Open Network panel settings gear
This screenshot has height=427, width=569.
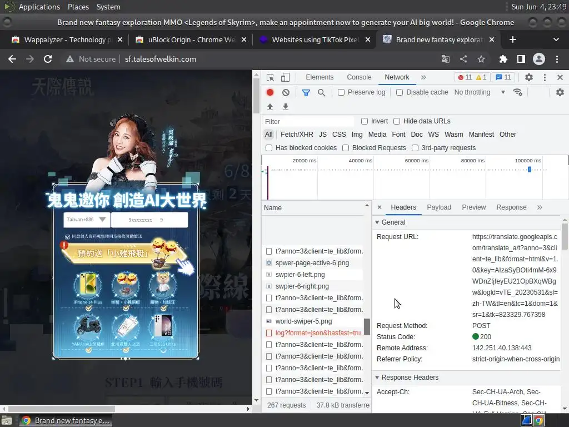point(560,92)
